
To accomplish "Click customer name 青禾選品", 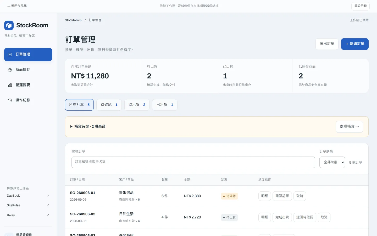I will [126, 193].
